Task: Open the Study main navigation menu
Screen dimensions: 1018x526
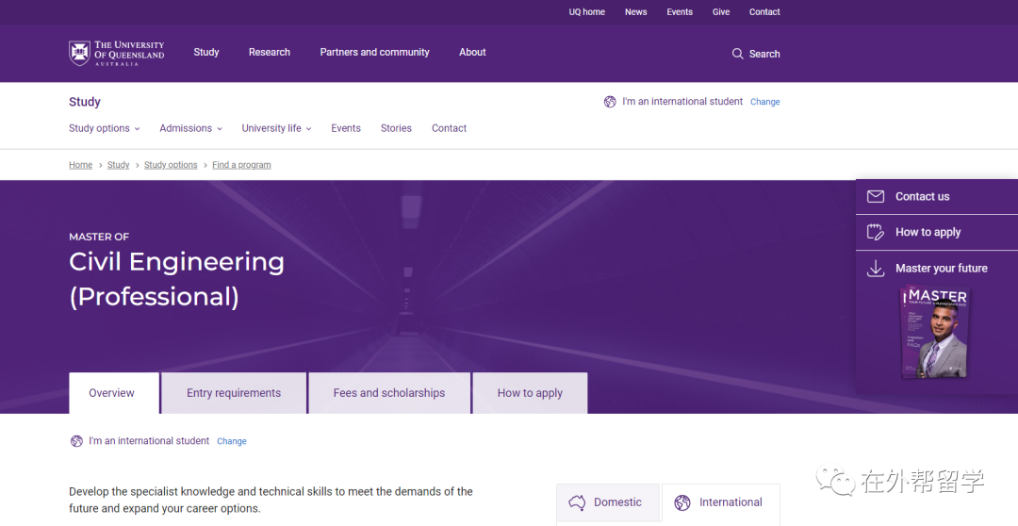Action: tap(206, 52)
